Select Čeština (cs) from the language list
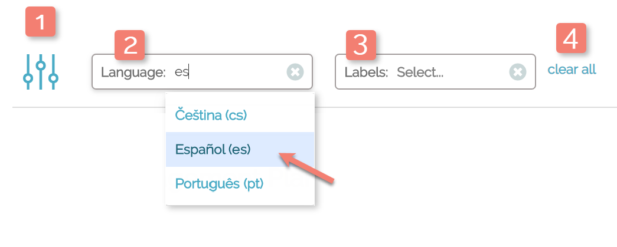 (211, 115)
